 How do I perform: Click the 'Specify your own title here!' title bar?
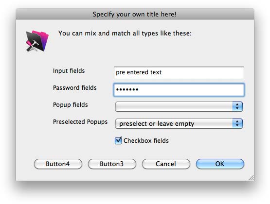point(135,14)
